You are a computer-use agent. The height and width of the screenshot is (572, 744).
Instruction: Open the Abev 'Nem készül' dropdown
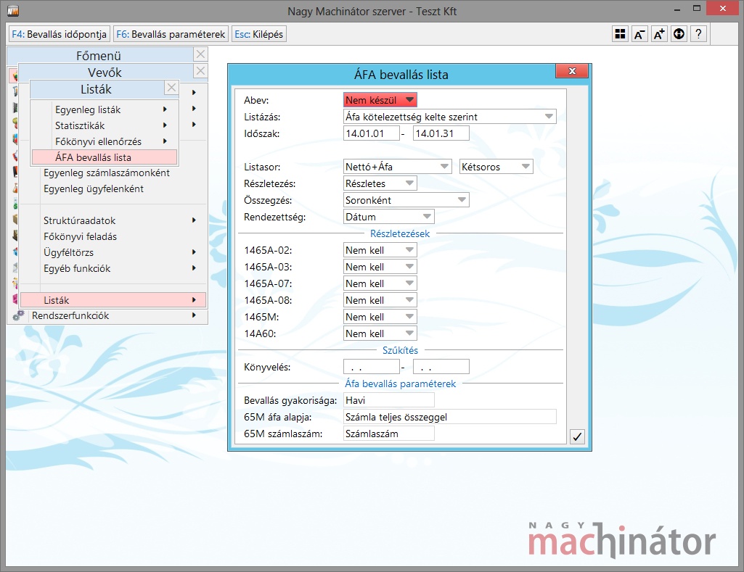380,100
